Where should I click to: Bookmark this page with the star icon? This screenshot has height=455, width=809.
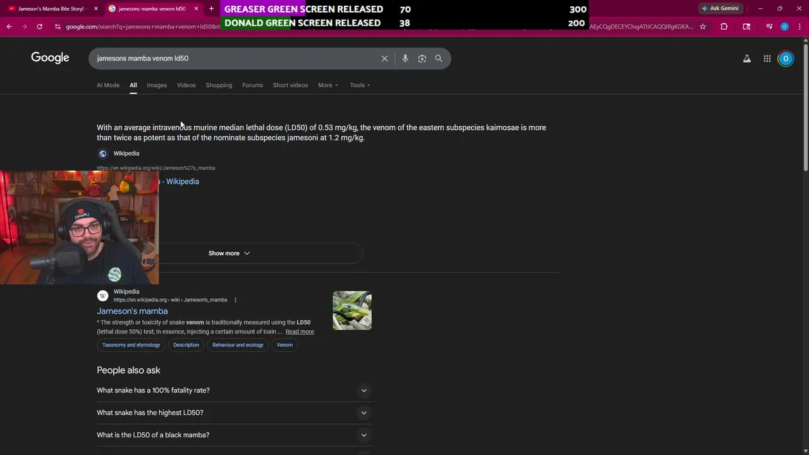click(x=703, y=27)
